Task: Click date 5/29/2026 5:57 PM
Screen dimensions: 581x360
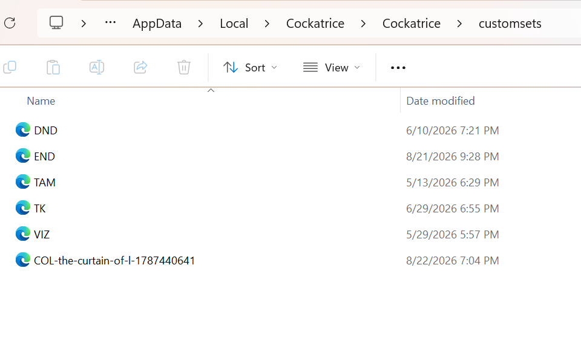Action: tap(453, 234)
